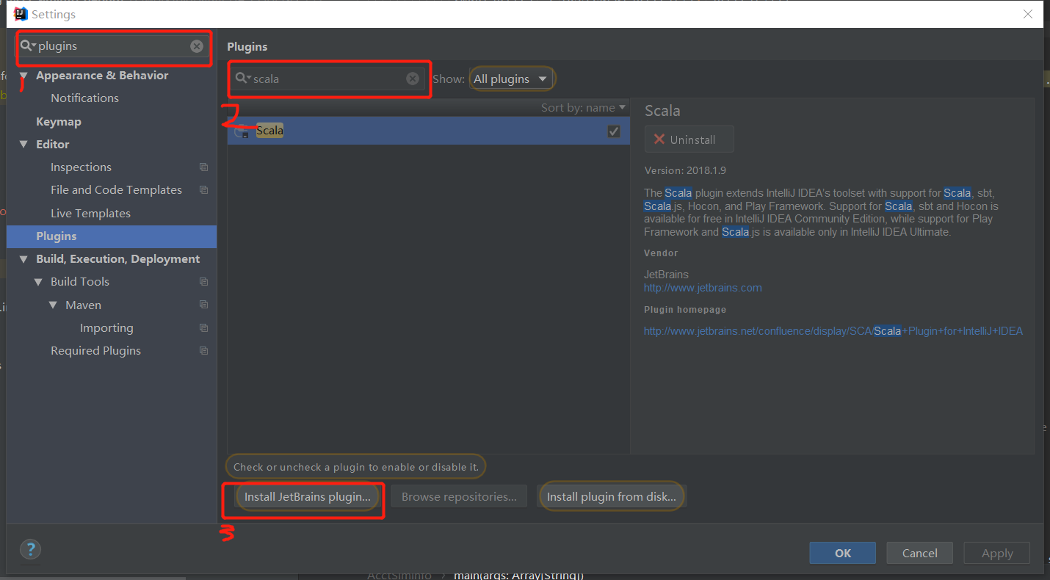Collapse the Maven tree node

(53, 305)
